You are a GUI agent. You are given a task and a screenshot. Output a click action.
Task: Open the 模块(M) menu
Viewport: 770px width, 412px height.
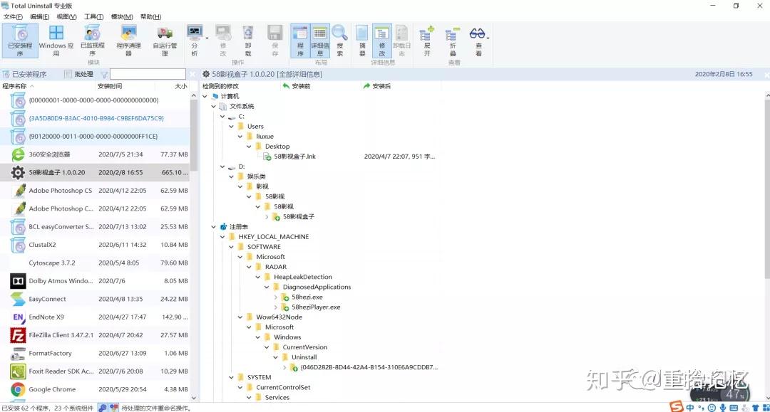(x=122, y=16)
